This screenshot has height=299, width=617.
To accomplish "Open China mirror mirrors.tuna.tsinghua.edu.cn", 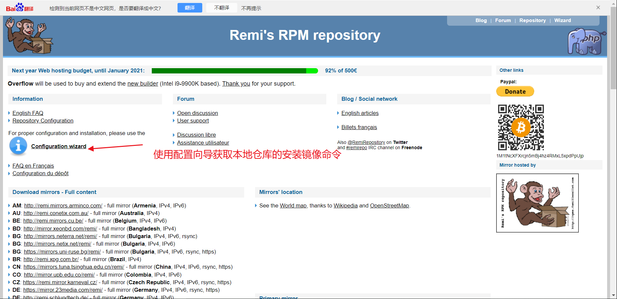I will (x=74, y=267).
